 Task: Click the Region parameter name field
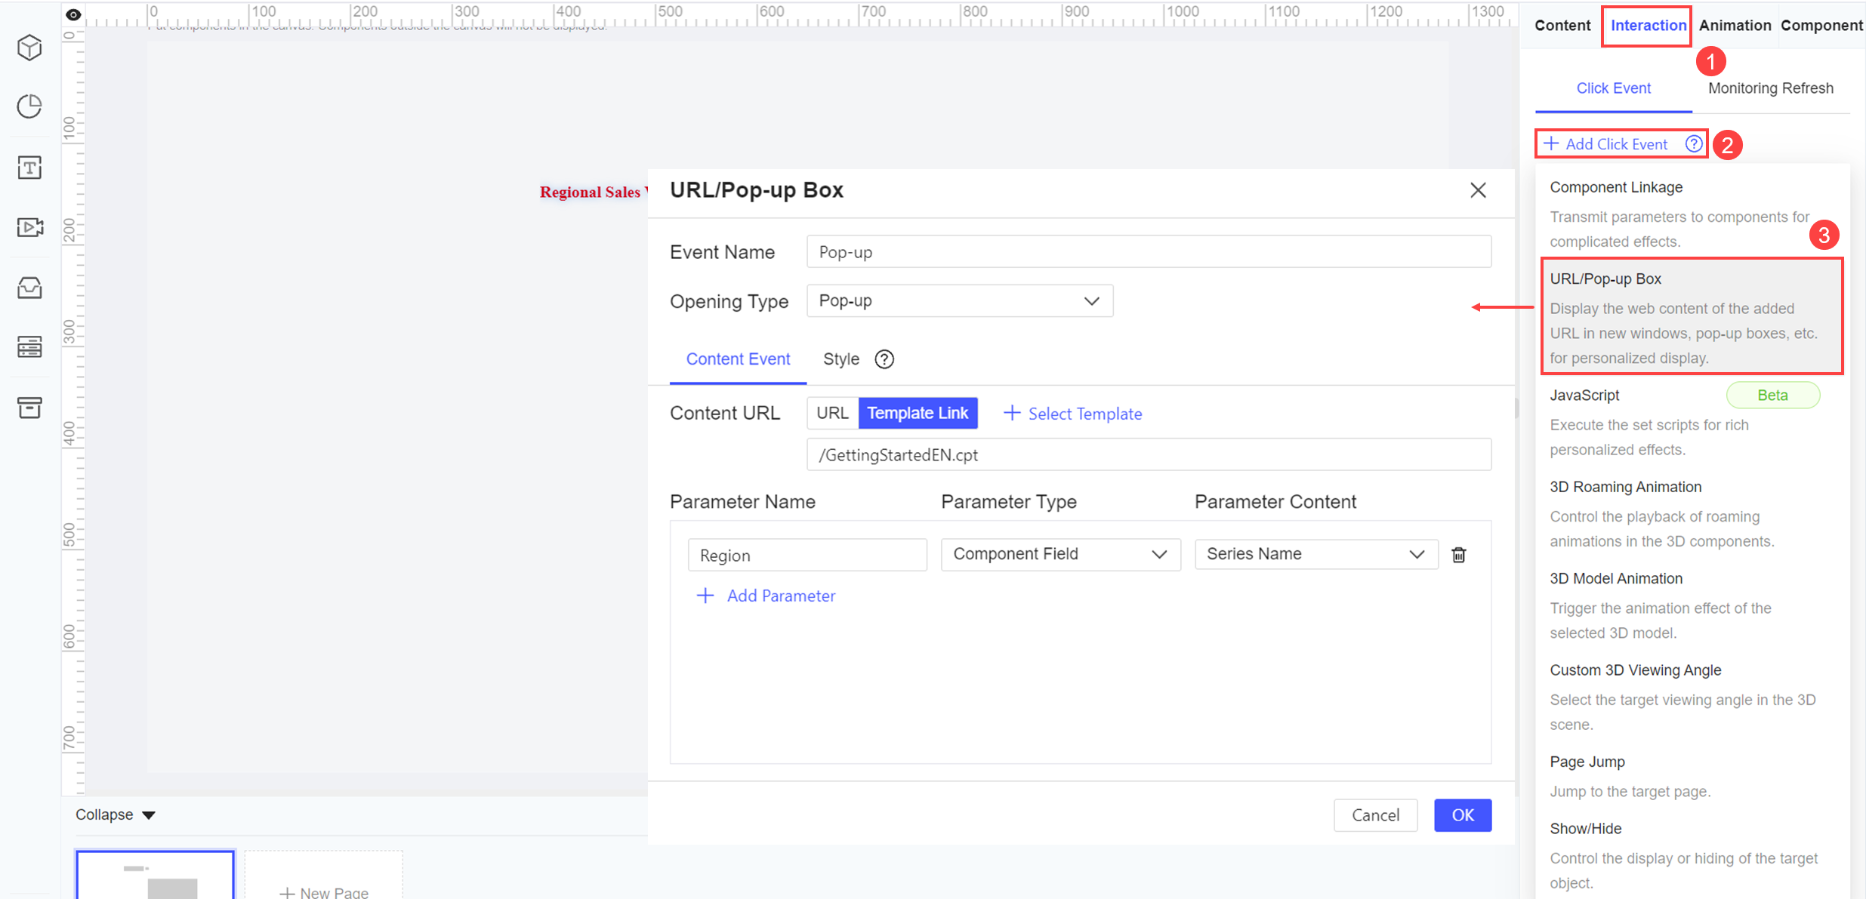[807, 555]
